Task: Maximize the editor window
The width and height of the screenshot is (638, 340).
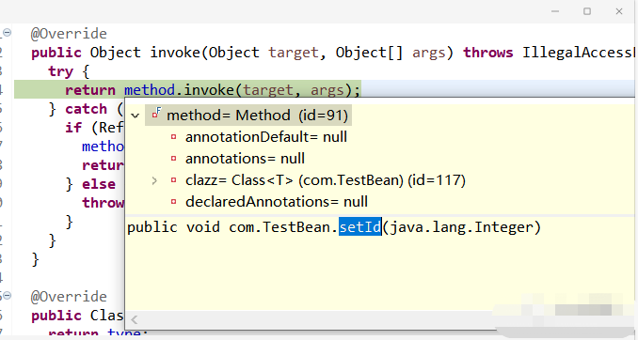Action: tap(587, 11)
